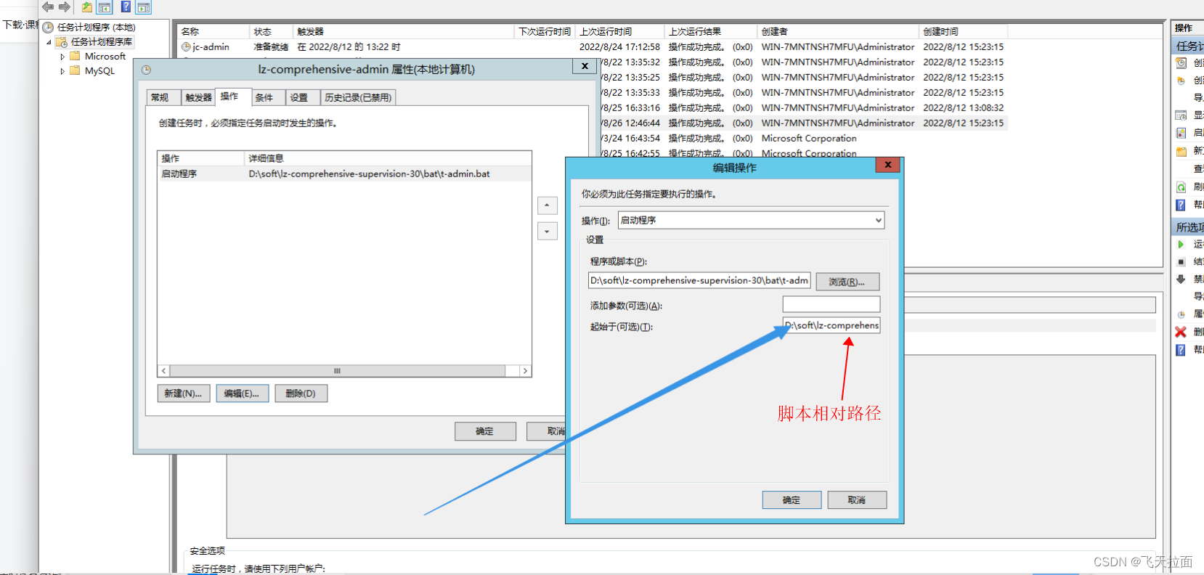The height and width of the screenshot is (575, 1204).
Task: Click the move-down arrow beside the action list
Action: pos(548,232)
